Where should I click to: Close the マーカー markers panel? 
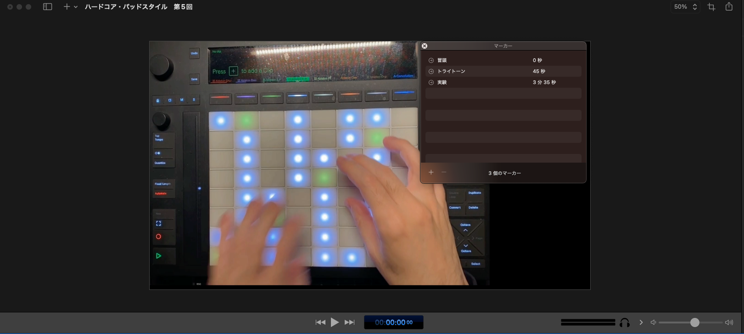click(425, 46)
